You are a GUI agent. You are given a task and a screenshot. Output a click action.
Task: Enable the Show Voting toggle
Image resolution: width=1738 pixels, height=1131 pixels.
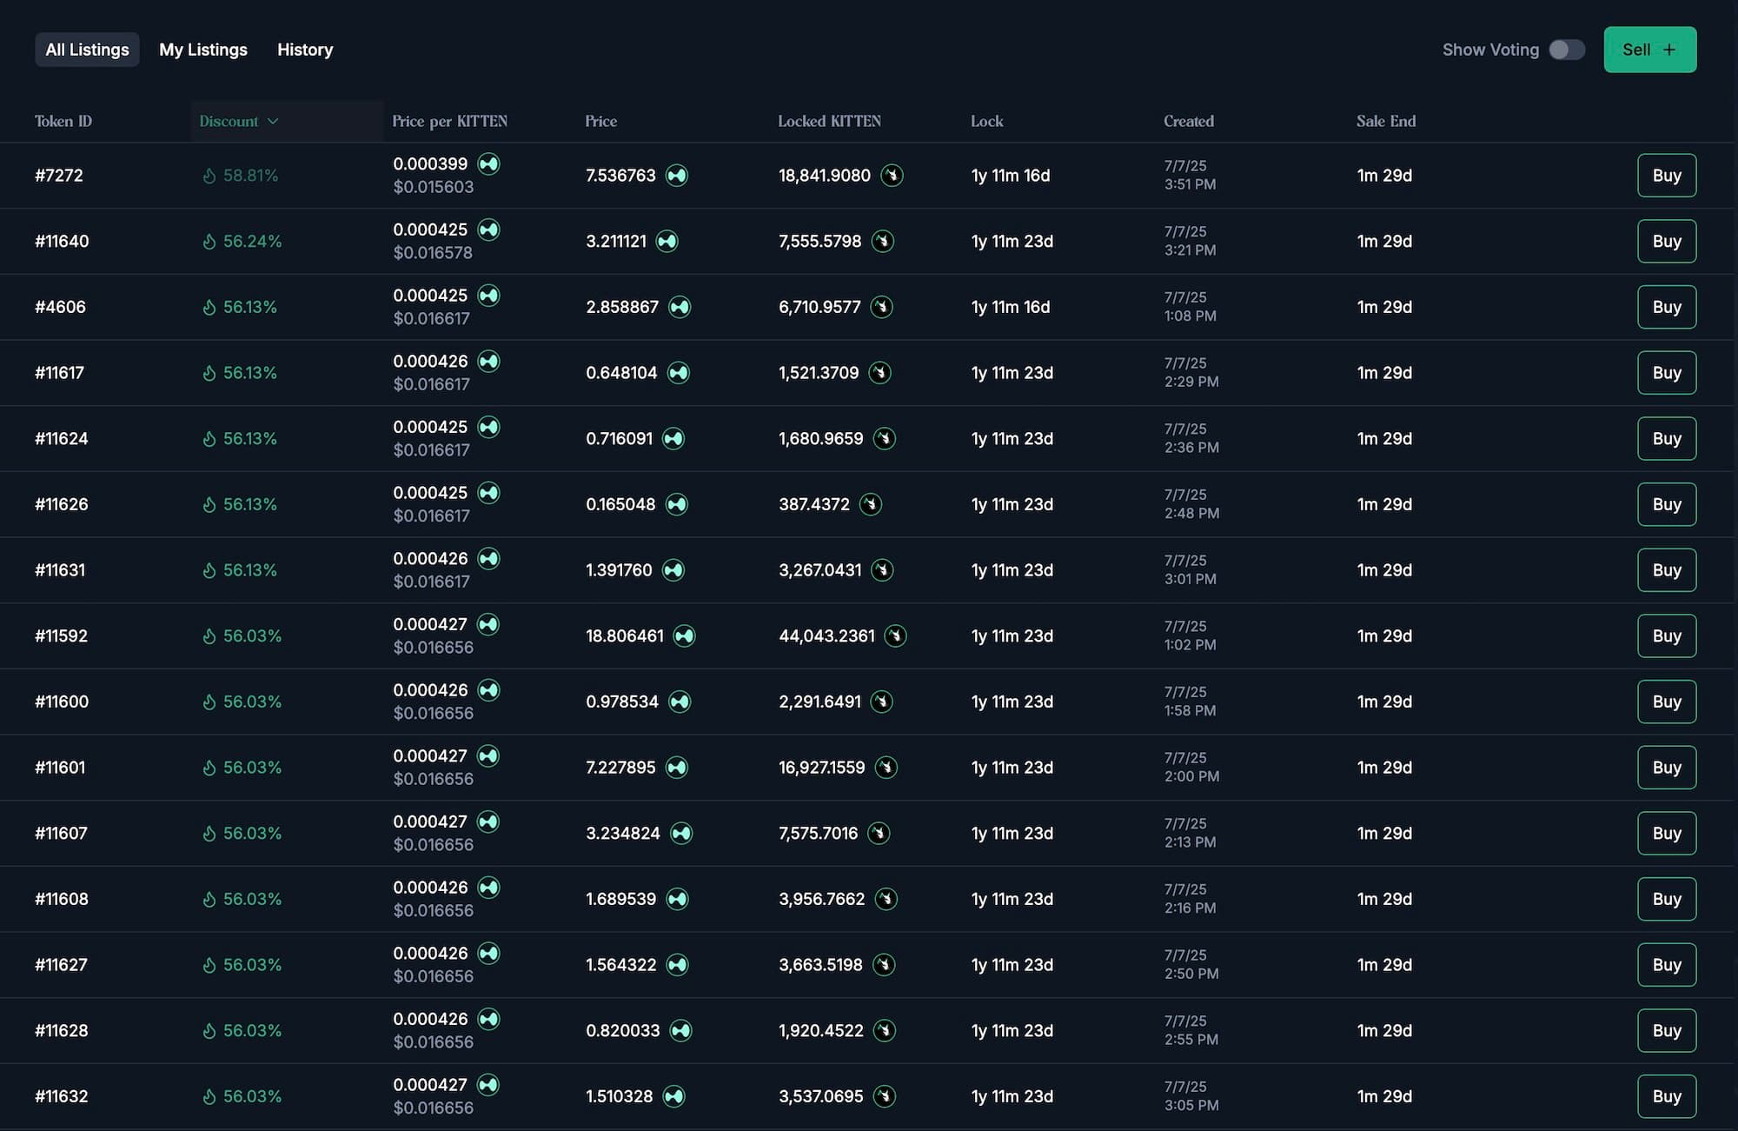click(x=1566, y=50)
